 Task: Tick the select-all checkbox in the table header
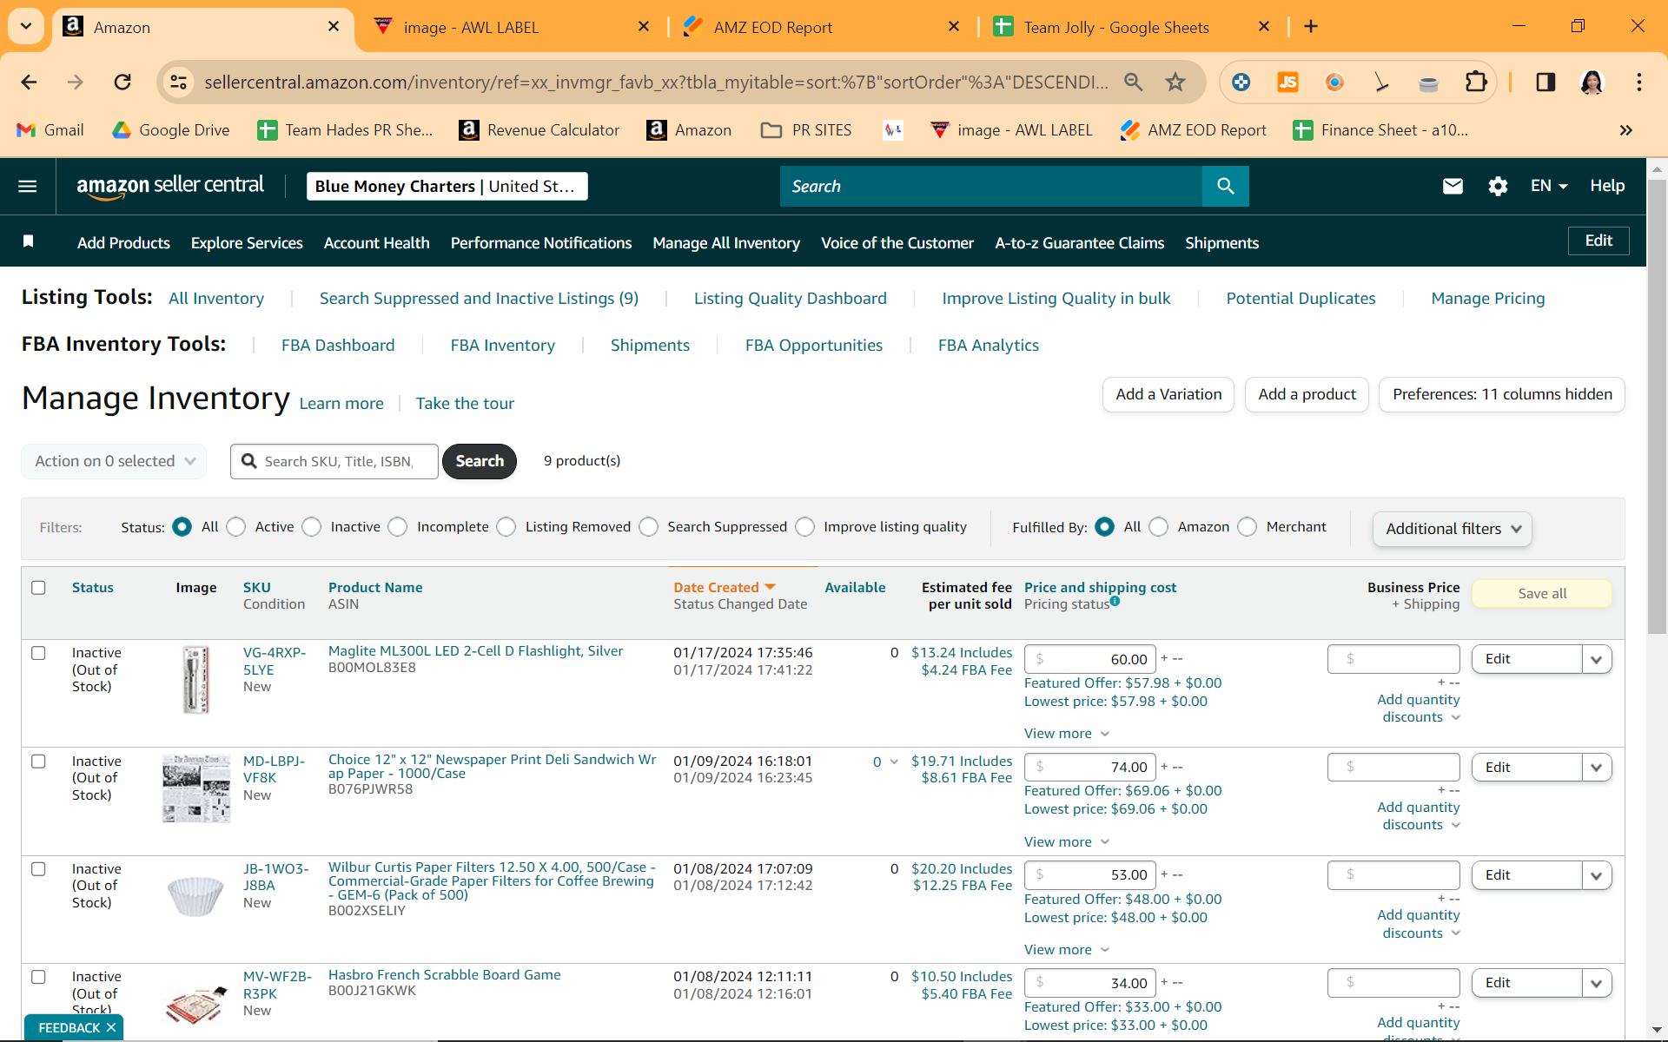click(38, 588)
